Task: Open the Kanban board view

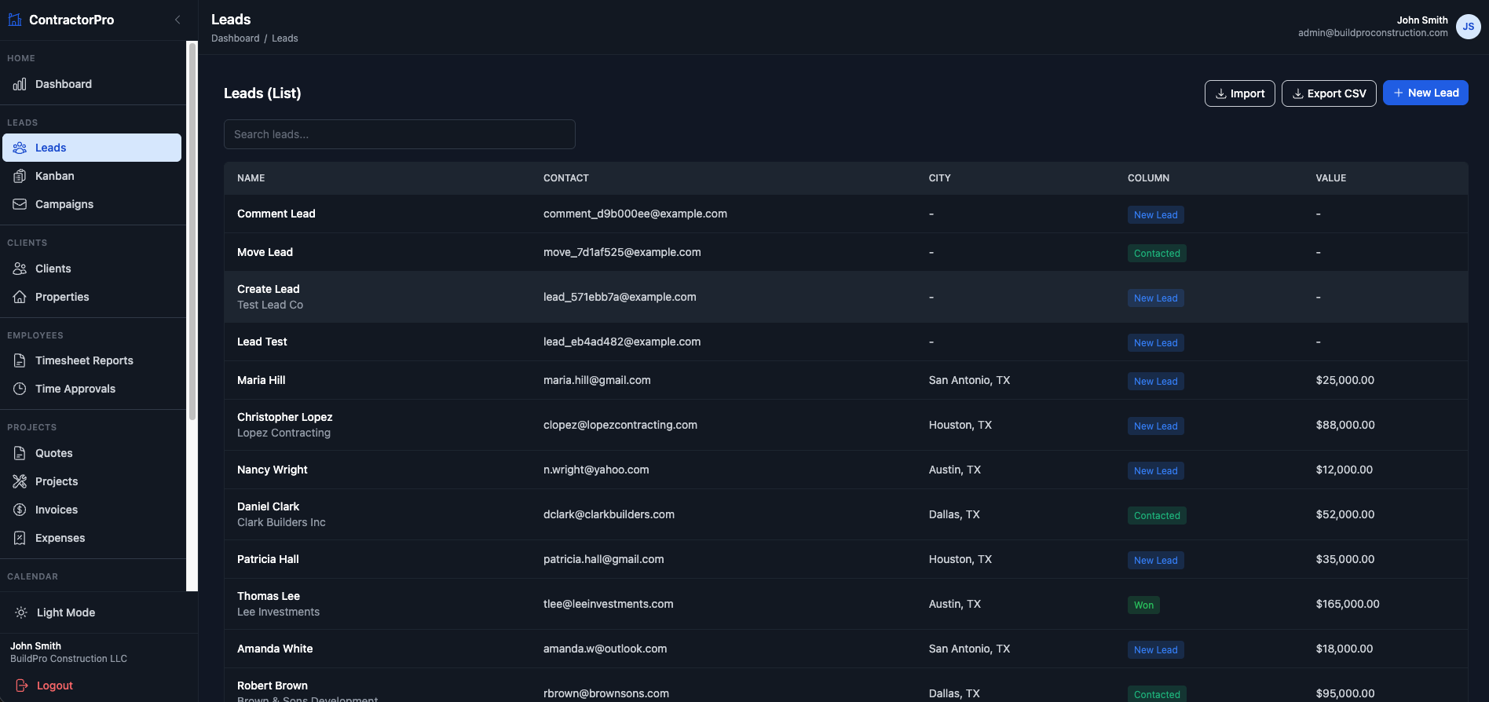Action: tap(92, 176)
